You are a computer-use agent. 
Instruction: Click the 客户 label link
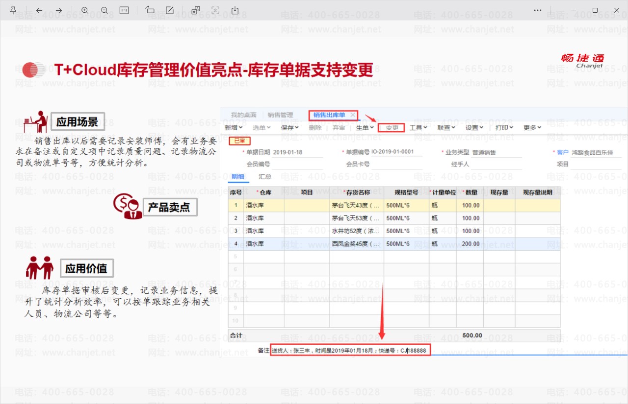[563, 152]
